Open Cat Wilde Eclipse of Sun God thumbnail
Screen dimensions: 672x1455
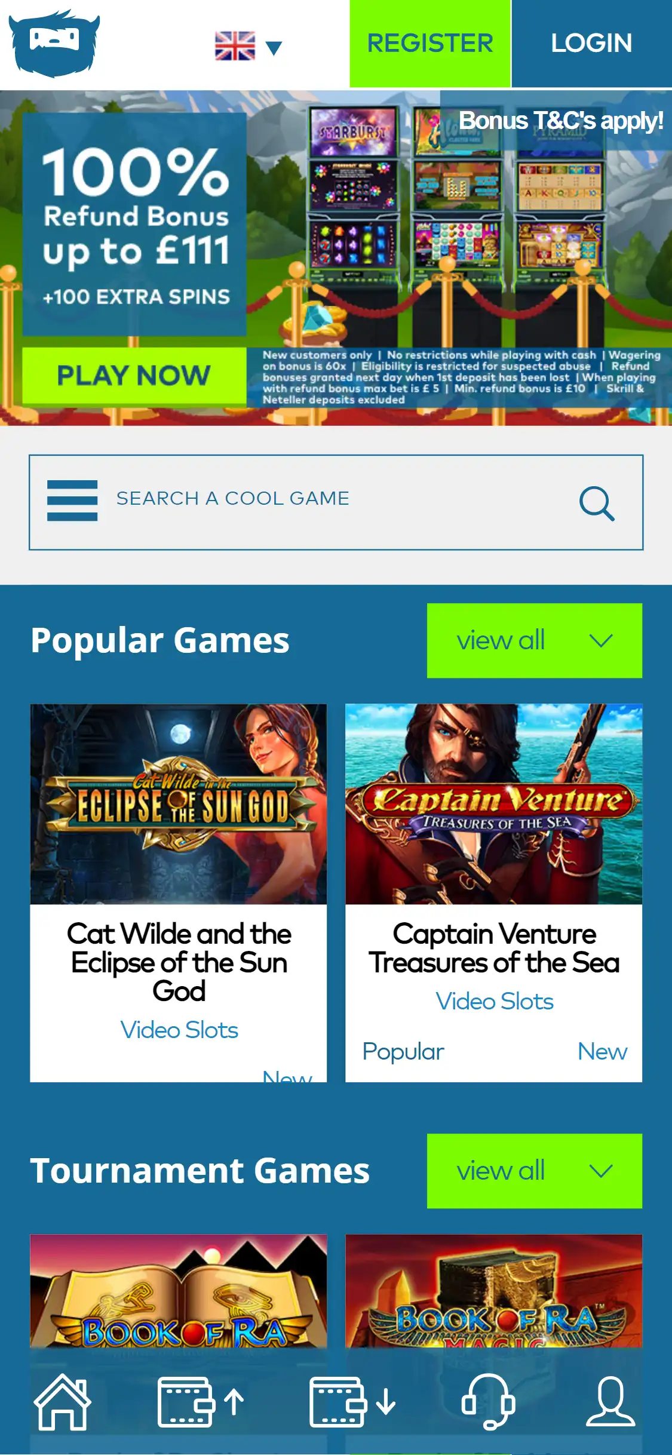(179, 804)
